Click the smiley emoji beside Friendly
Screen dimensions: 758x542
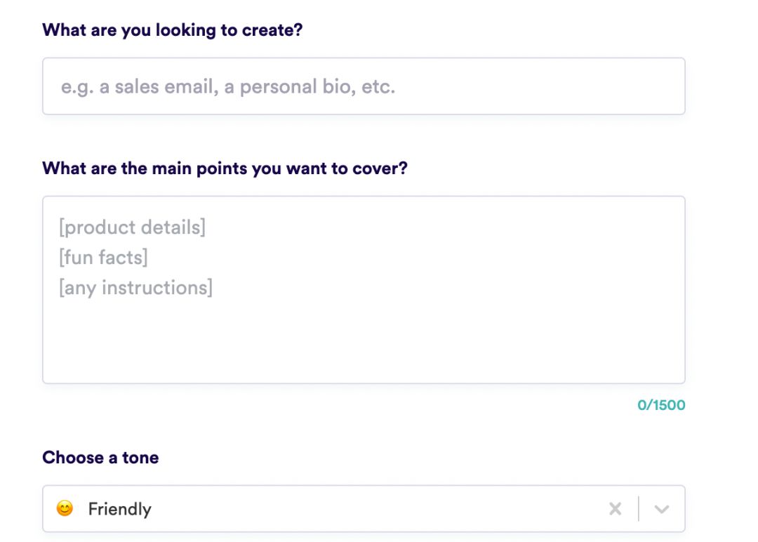pos(65,508)
